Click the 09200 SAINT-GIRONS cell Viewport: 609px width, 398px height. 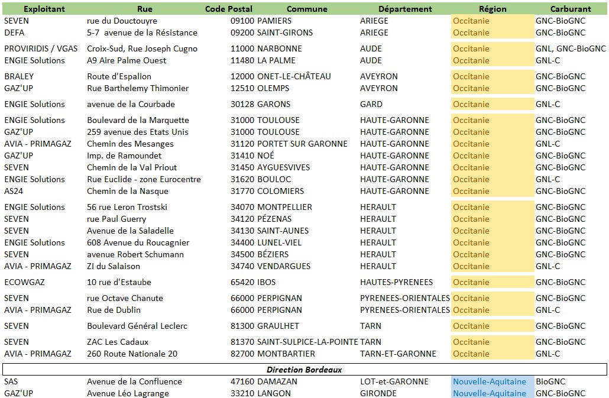(x=271, y=33)
